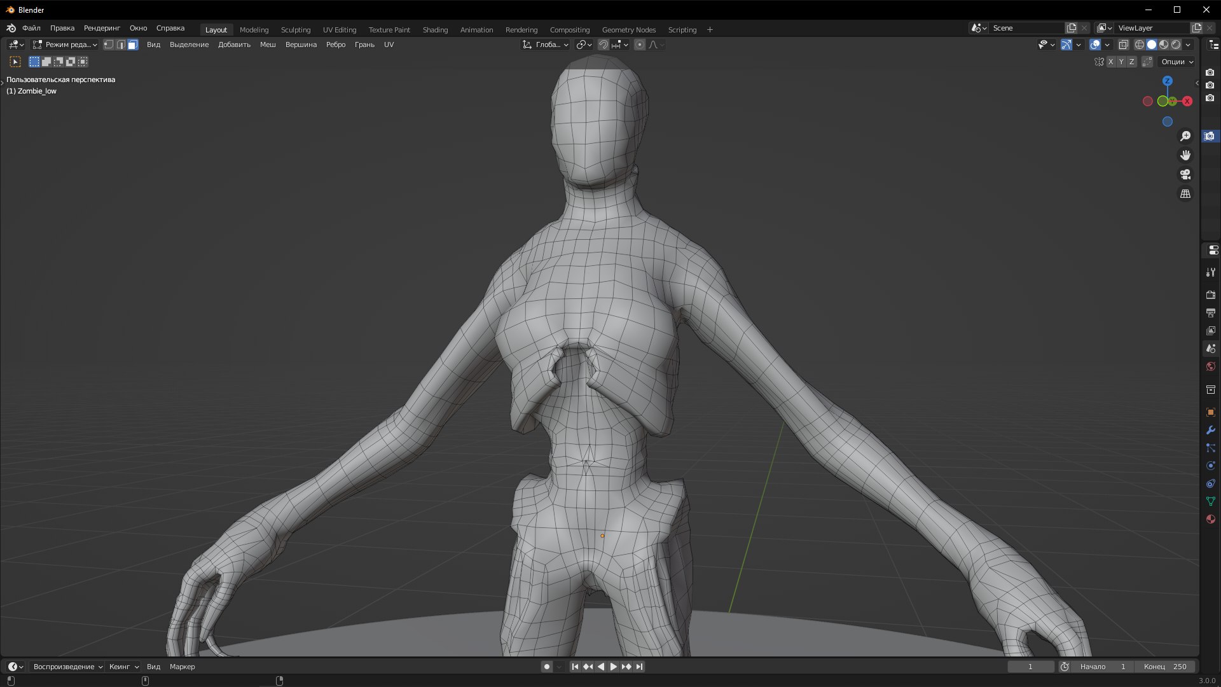This screenshot has height=687, width=1221.
Task: Toggle show gizmo button
Action: click(1066, 45)
